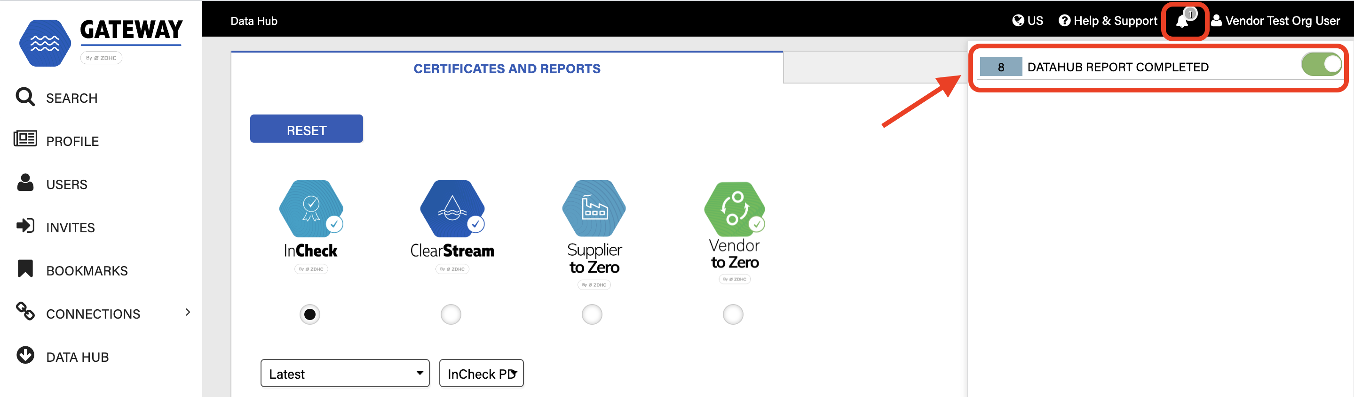The width and height of the screenshot is (1354, 397).
Task: Open the InCheck PDF dropdown
Action: click(482, 374)
